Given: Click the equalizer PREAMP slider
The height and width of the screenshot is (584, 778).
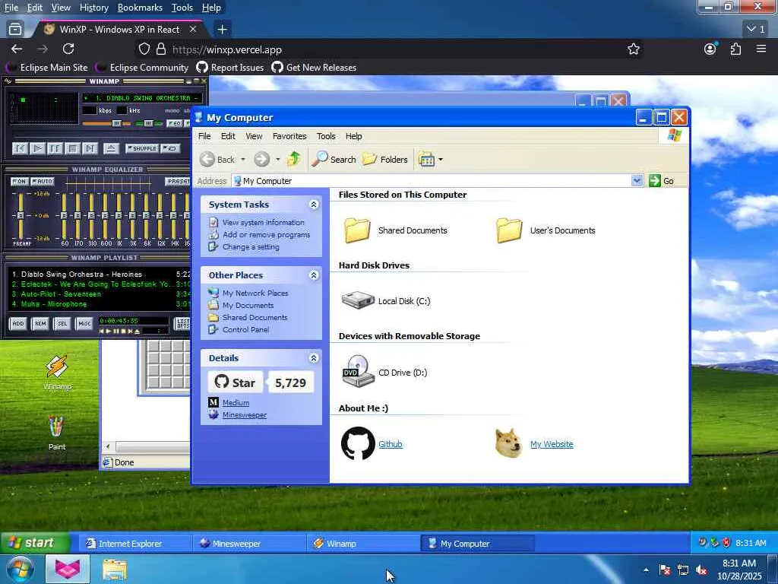Looking at the screenshot, I should (x=21, y=215).
